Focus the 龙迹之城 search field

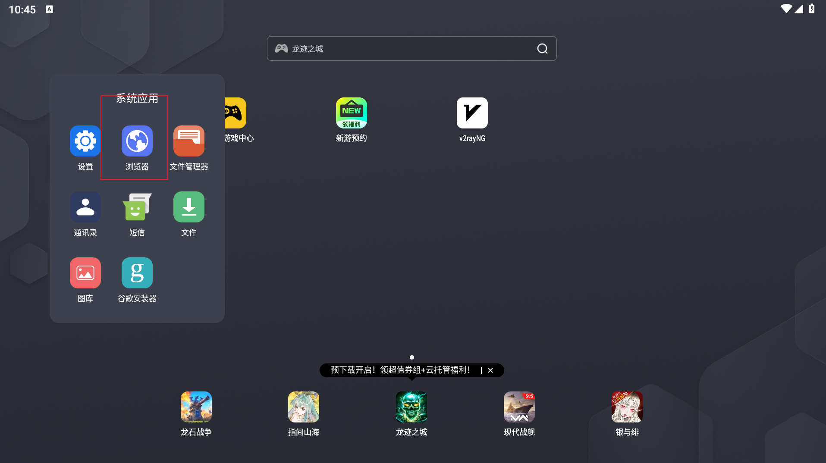click(412, 49)
